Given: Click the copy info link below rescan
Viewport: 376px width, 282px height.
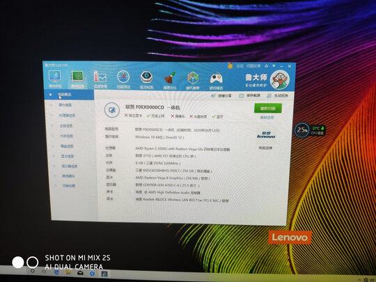Looking at the screenshot, I should click(x=267, y=118).
